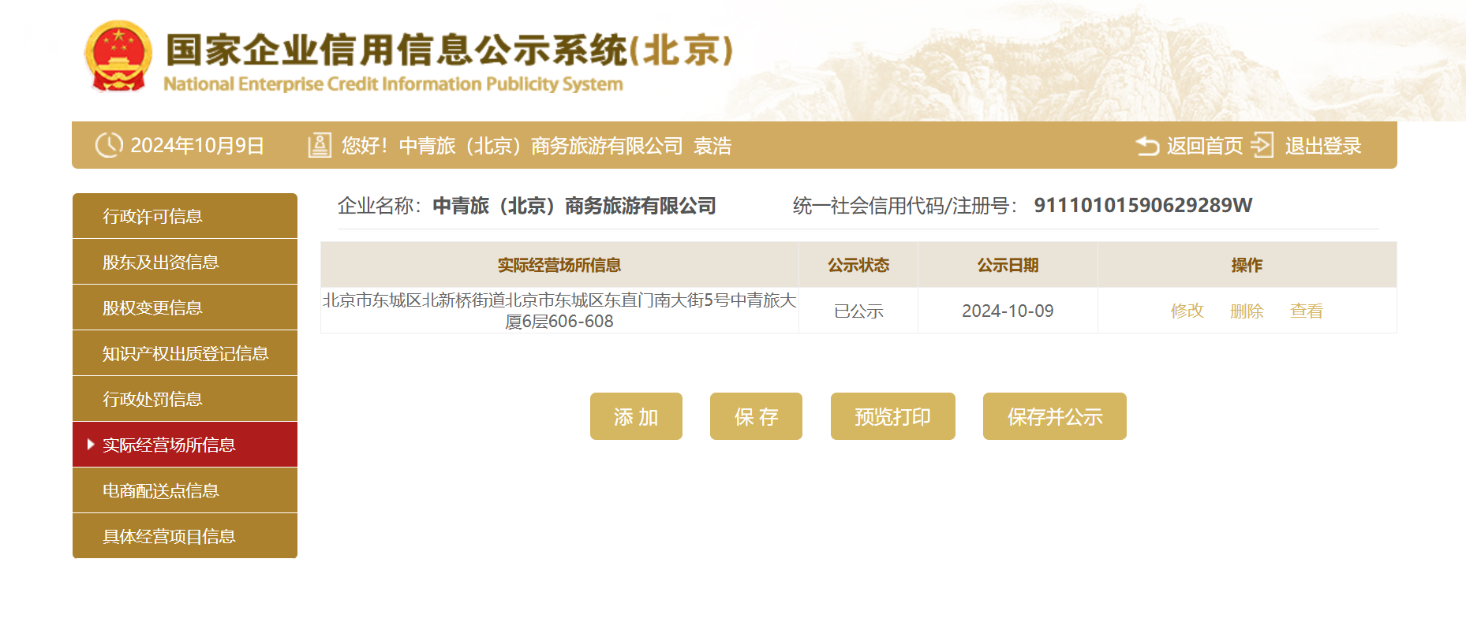Go to 股权变更信息 sidebar item

(x=185, y=307)
